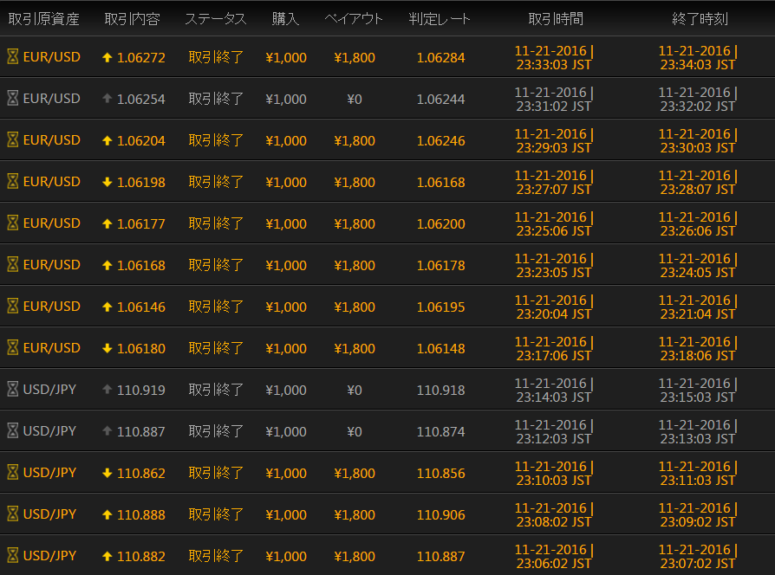The width and height of the screenshot is (775, 575).
Task: Select the judgement rate 1.06148
Action: (x=441, y=348)
